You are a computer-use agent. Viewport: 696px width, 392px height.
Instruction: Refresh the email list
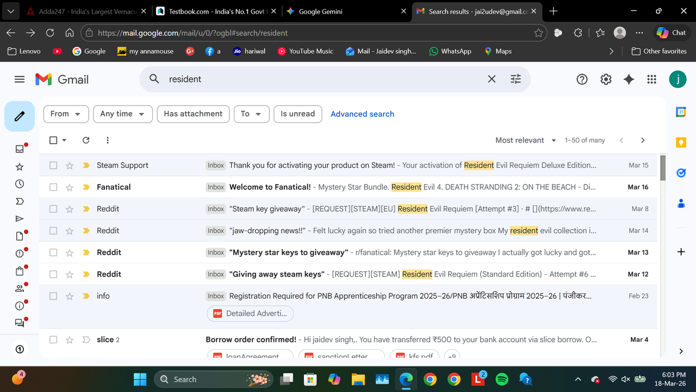(86, 140)
